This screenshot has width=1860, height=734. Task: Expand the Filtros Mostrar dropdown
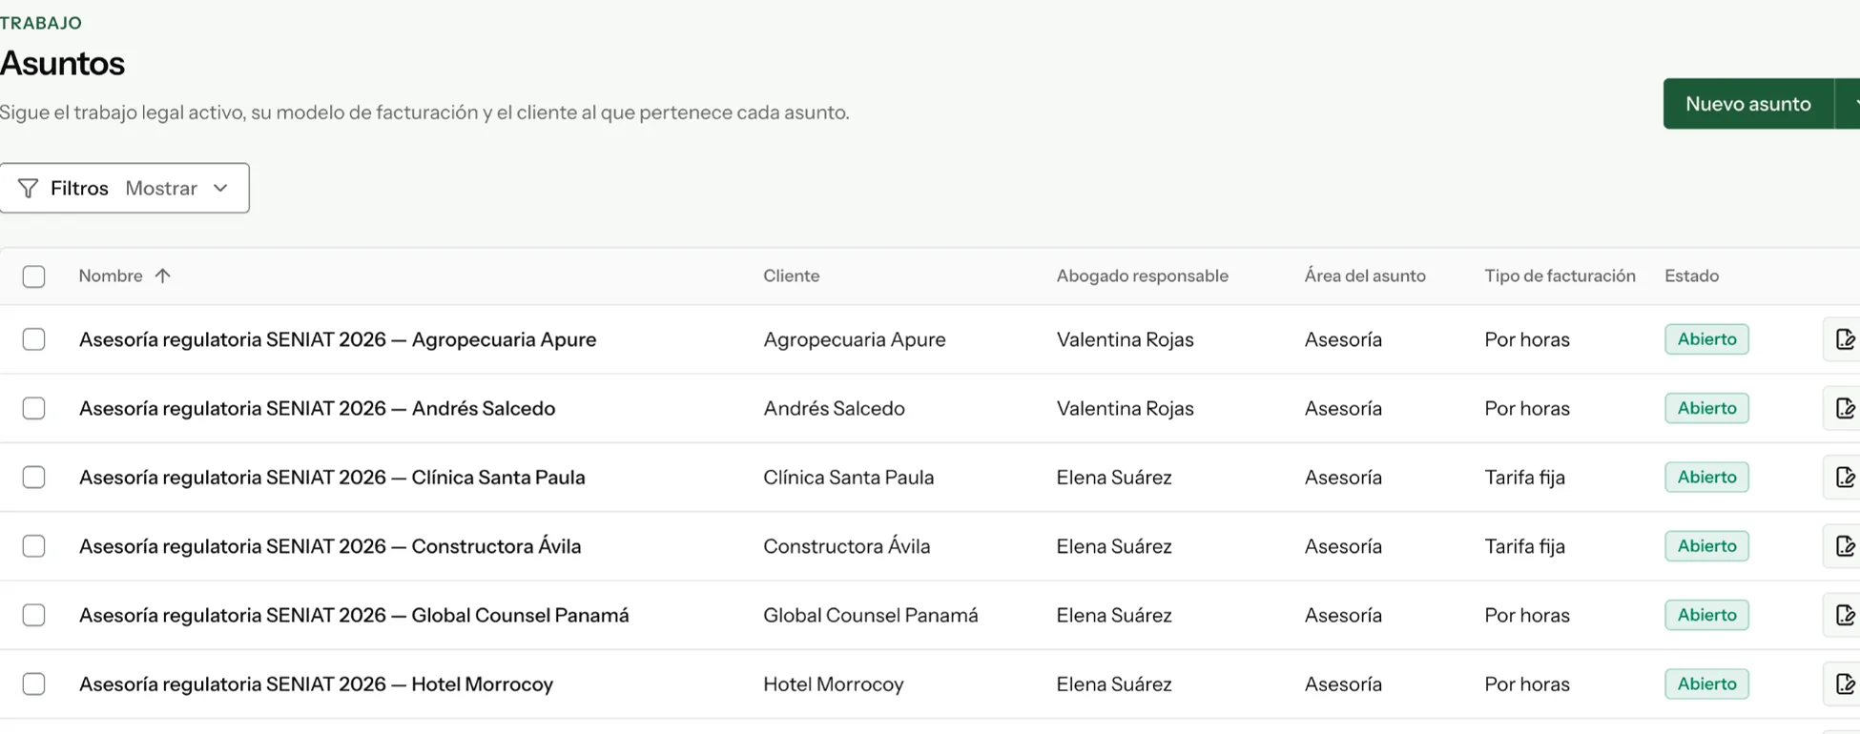point(125,188)
